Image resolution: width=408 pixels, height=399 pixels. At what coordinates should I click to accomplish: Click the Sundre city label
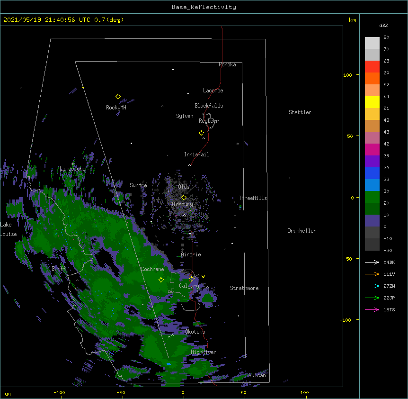[x=138, y=185]
